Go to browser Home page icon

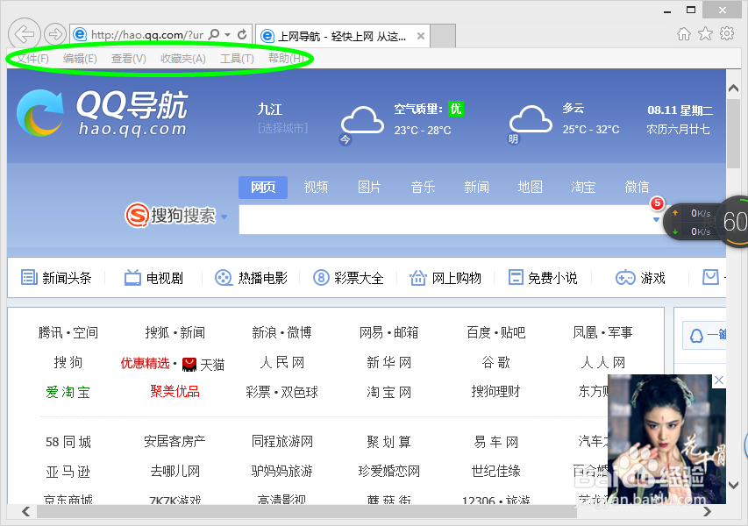pos(684,34)
